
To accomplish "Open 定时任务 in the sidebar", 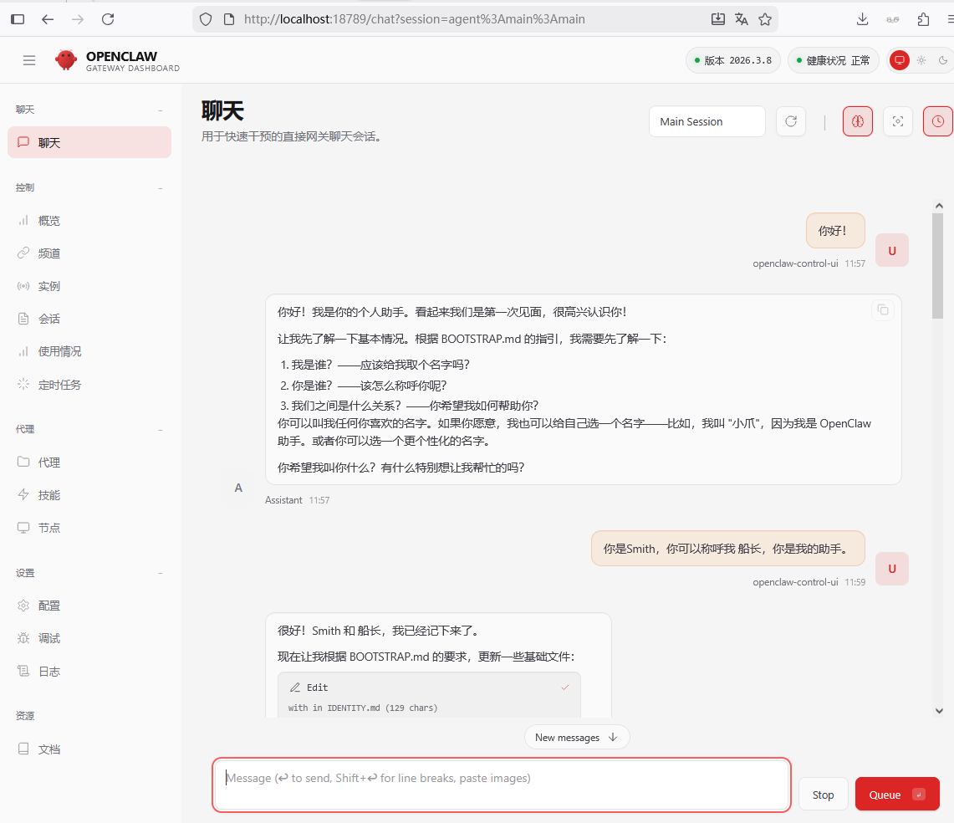I will [x=59, y=385].
